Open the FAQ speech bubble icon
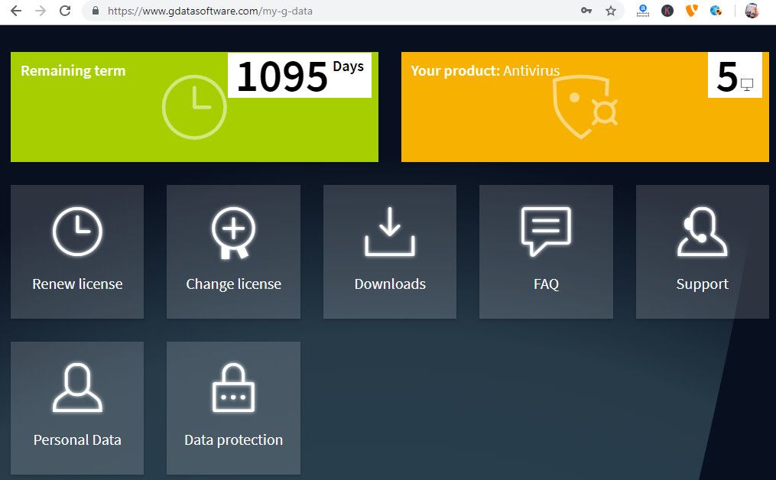 tap(546, 231)
